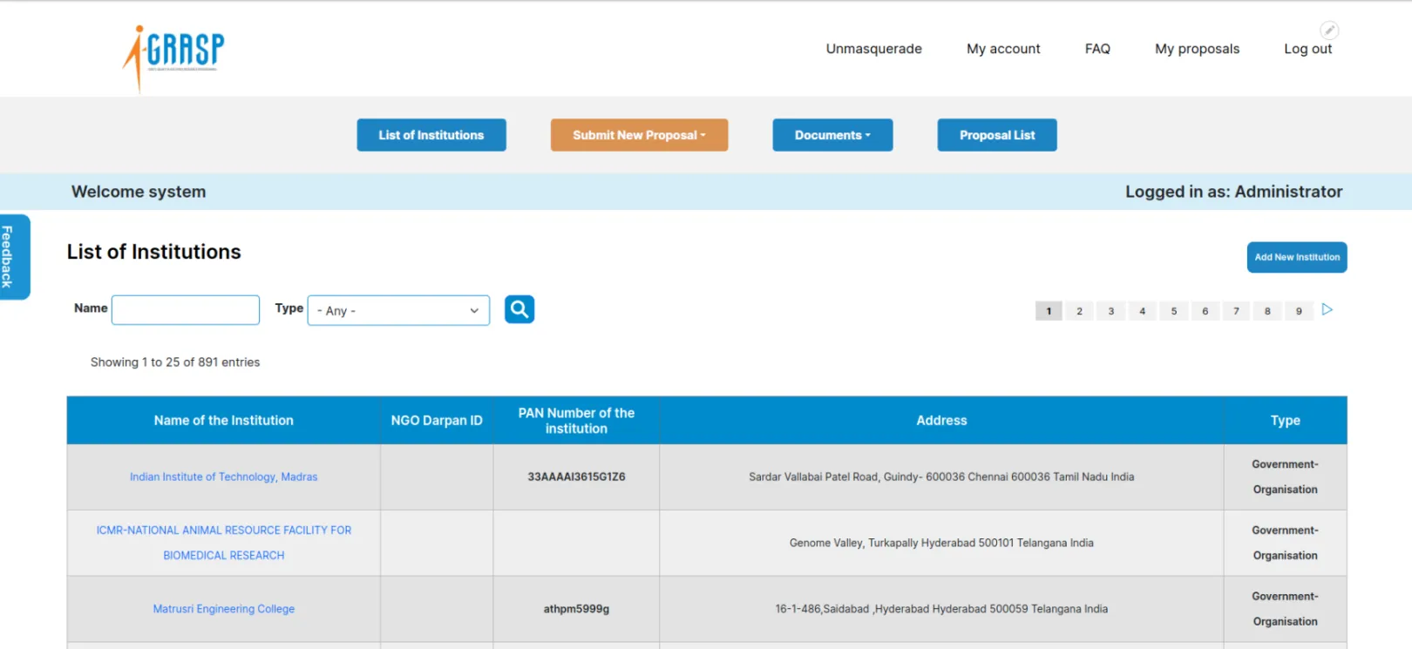Screen dimensions: 1412x649
Task: Click the magnifier search icon button
Action: click(519, 309)
